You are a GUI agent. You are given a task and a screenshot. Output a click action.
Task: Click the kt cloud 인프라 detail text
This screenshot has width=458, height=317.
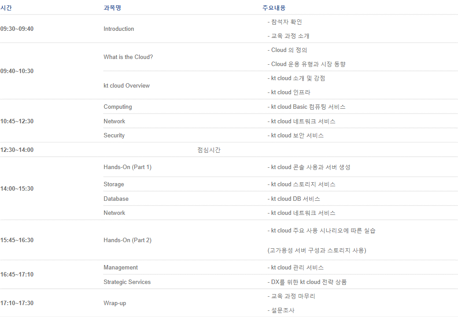pyautogui.click(x=291, y=92)
